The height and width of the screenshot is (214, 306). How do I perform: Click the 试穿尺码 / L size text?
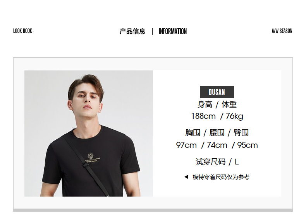pos(217,162)
